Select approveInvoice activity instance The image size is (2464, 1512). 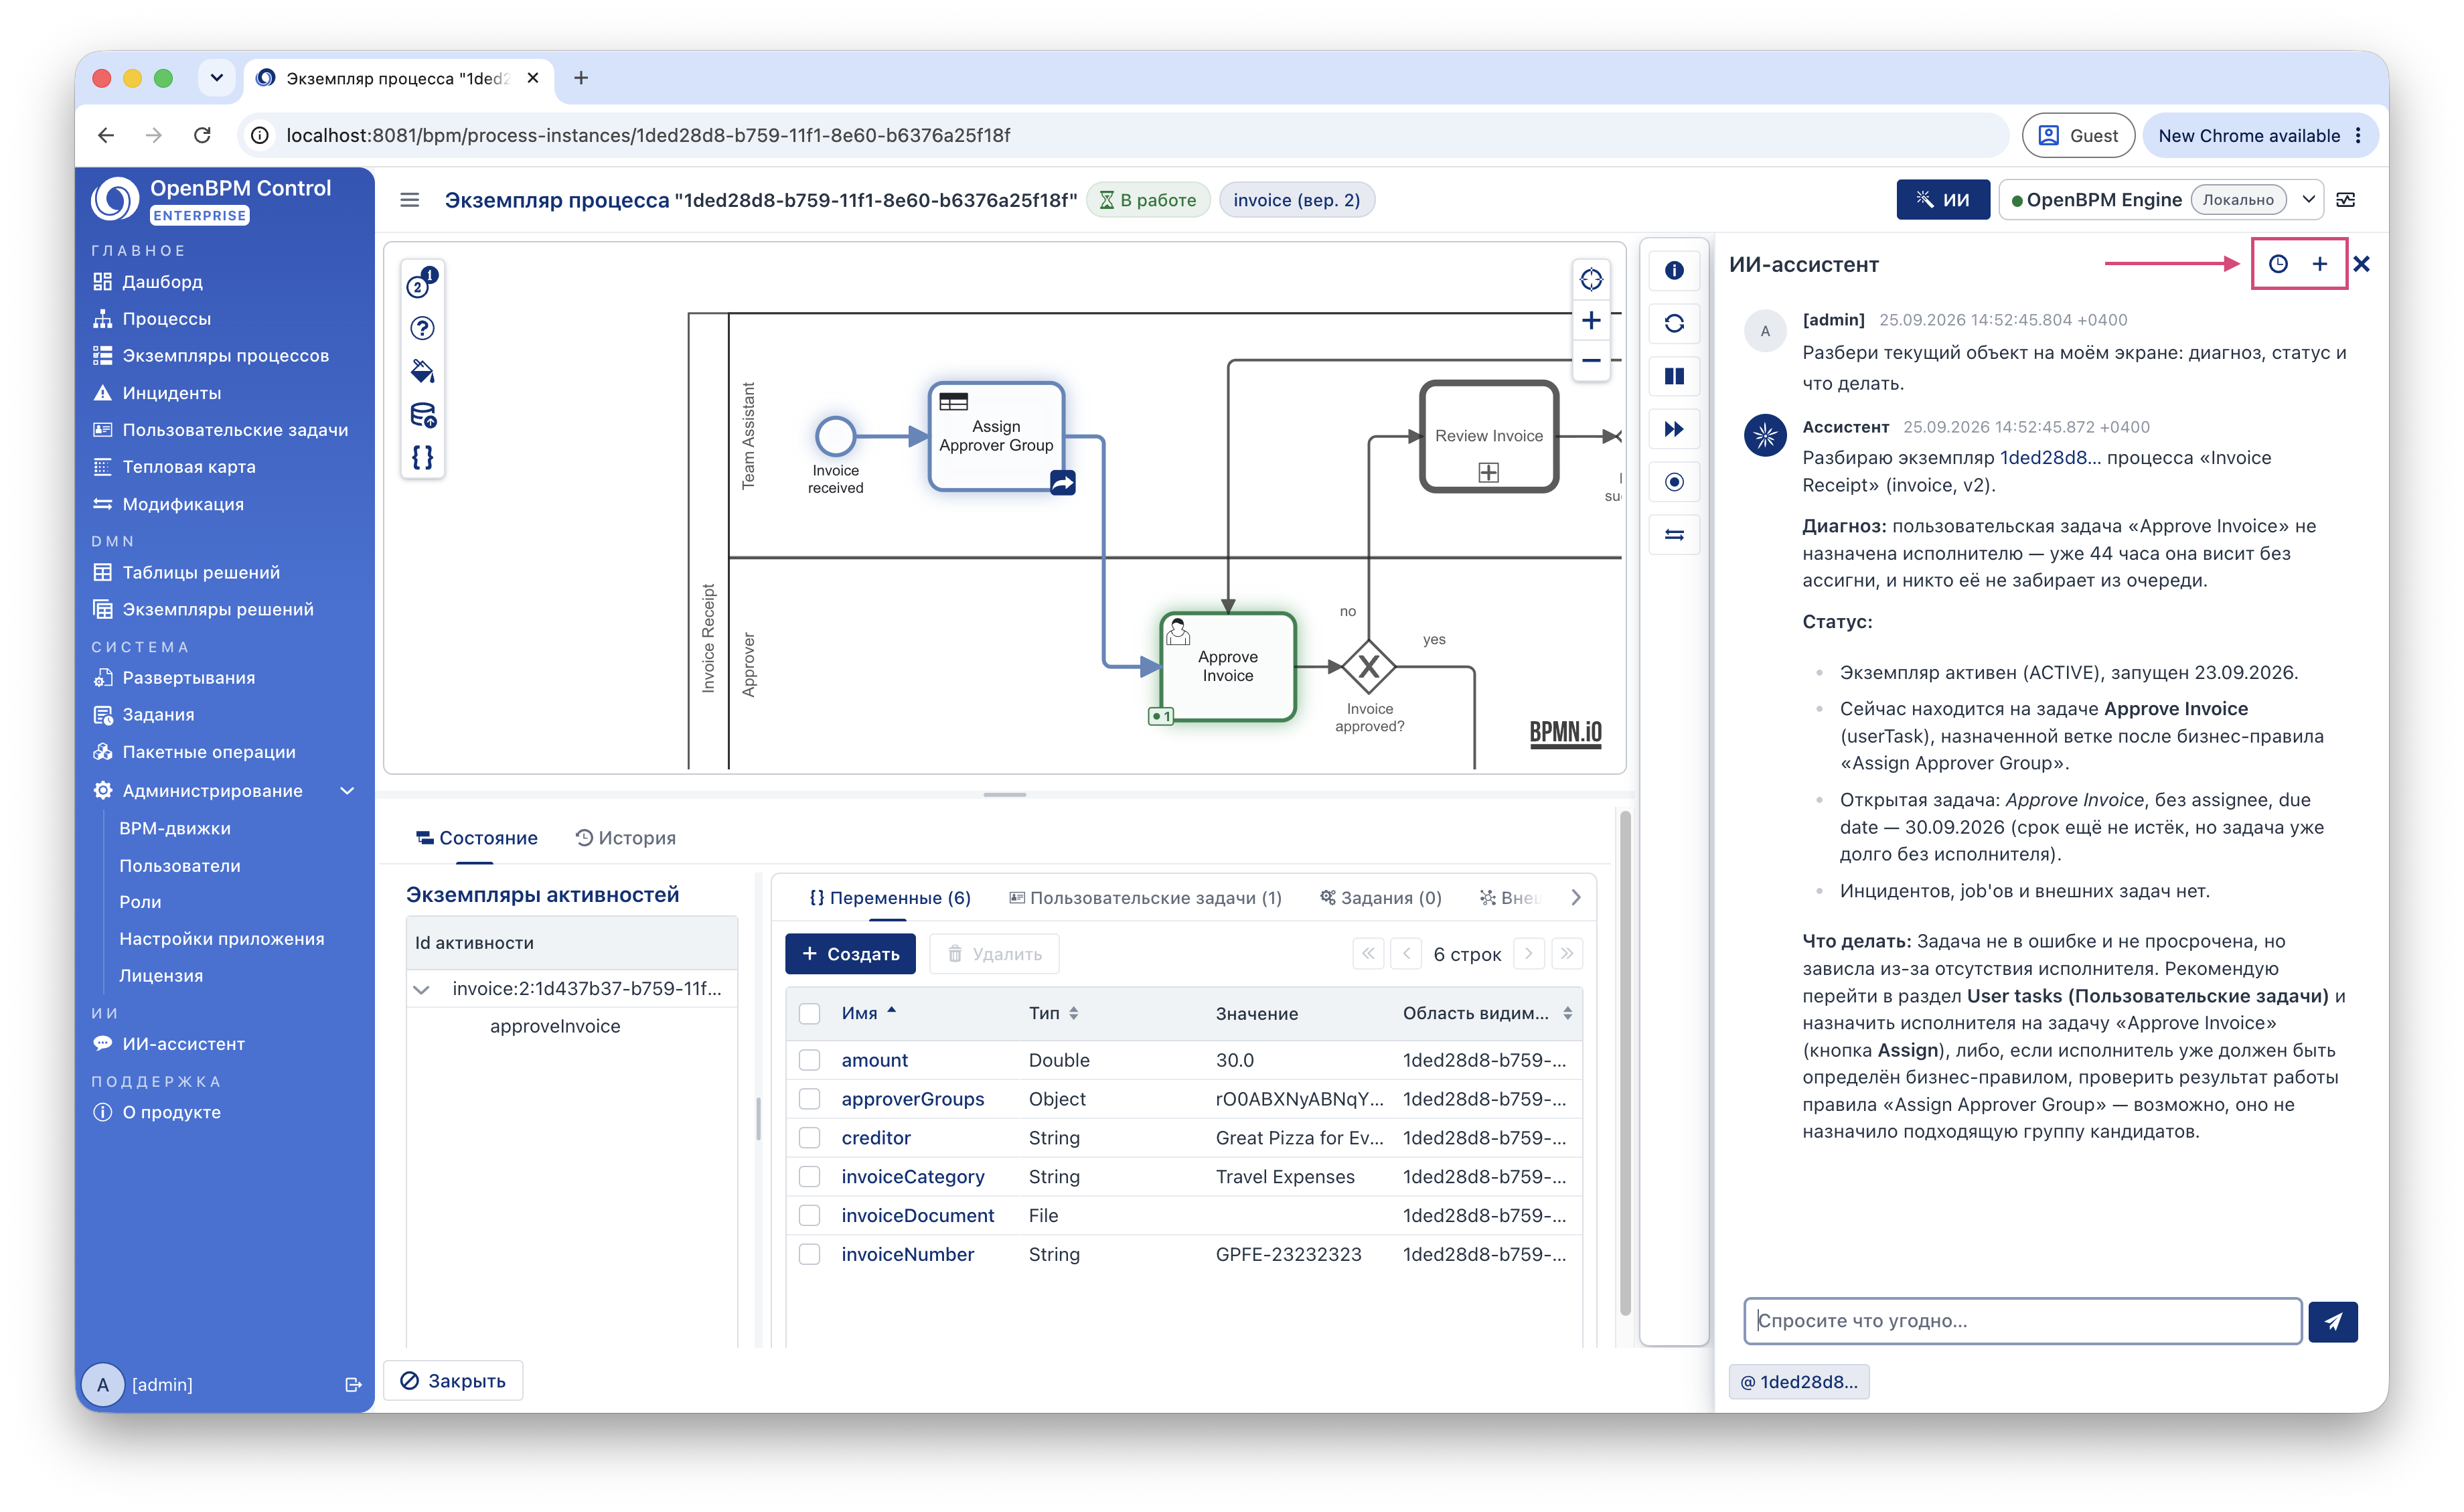point(555,1027)
